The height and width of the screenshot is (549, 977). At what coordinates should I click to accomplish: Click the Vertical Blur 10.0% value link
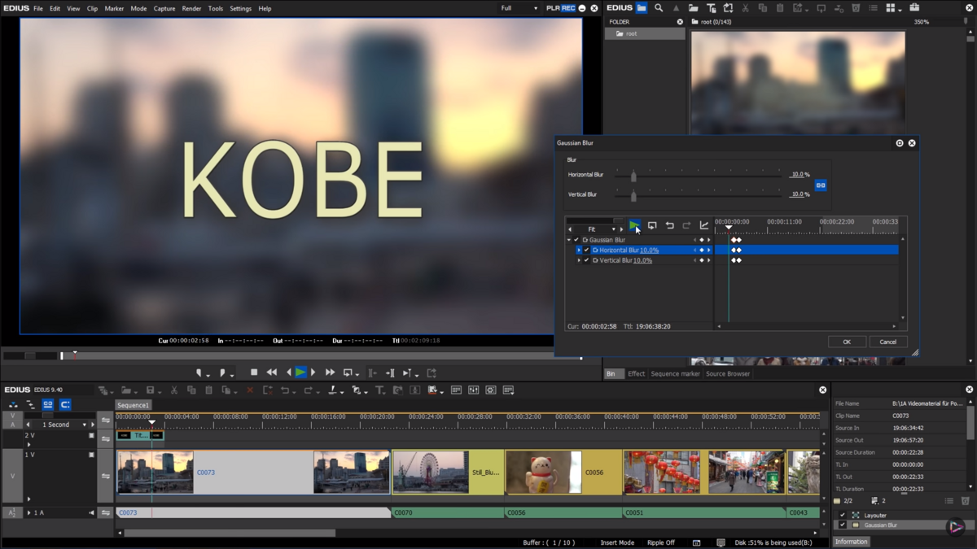pyautogui.click(x=642, y=260)
